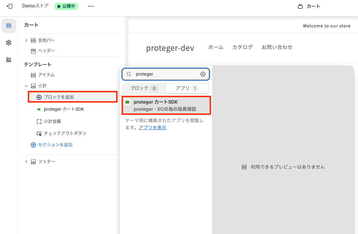Select the フッター row label

(x=47, y=162)
